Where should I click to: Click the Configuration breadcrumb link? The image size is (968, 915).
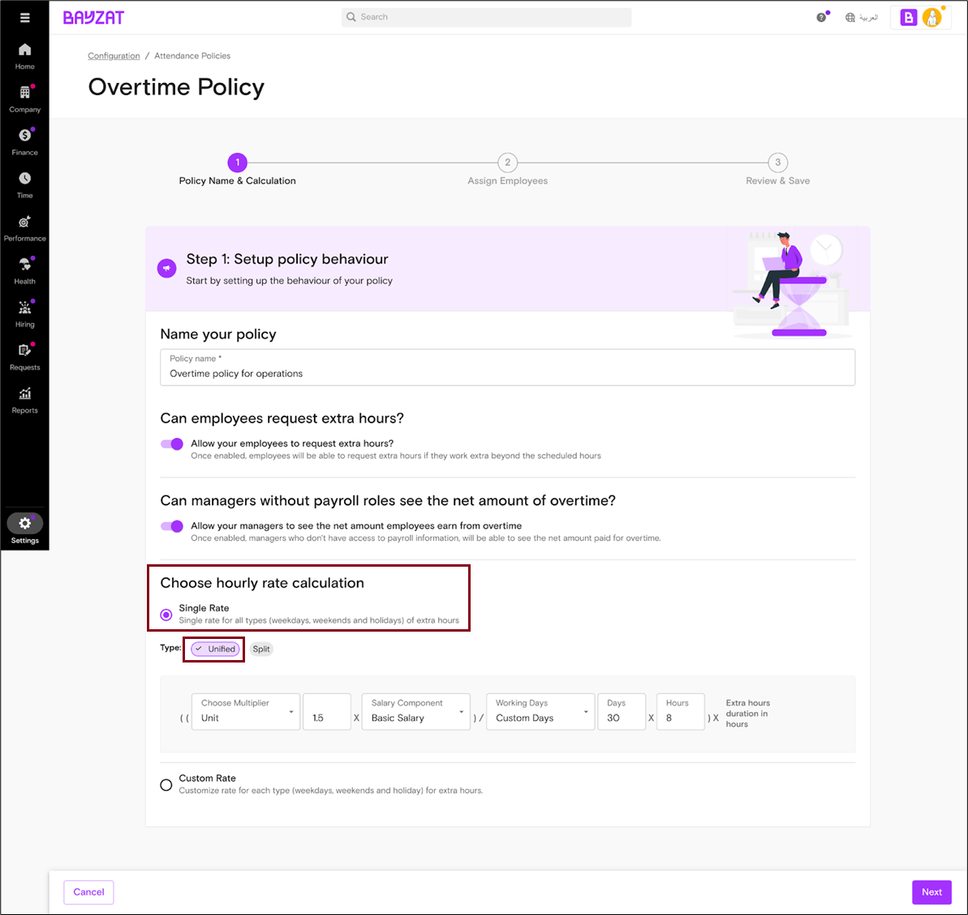coord(114,55)
